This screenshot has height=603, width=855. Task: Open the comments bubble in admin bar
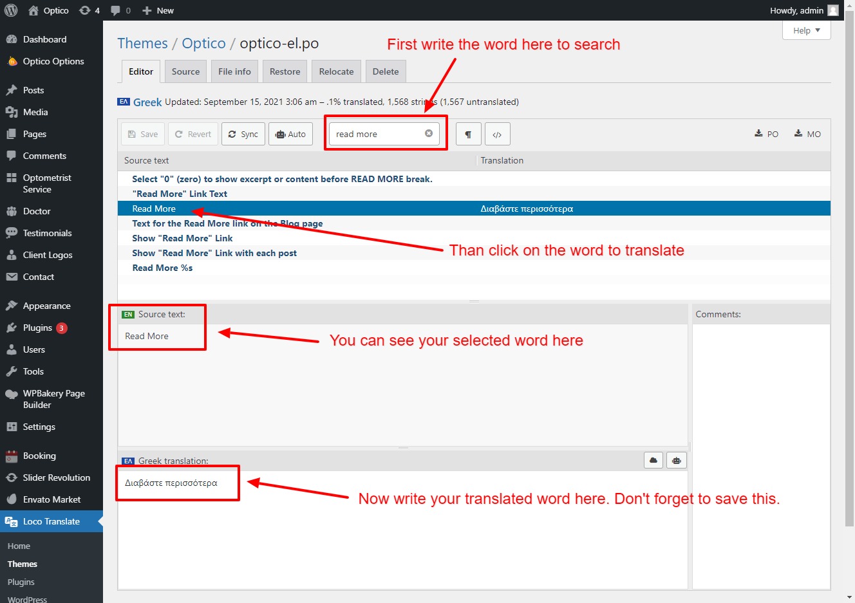(120, 10)
